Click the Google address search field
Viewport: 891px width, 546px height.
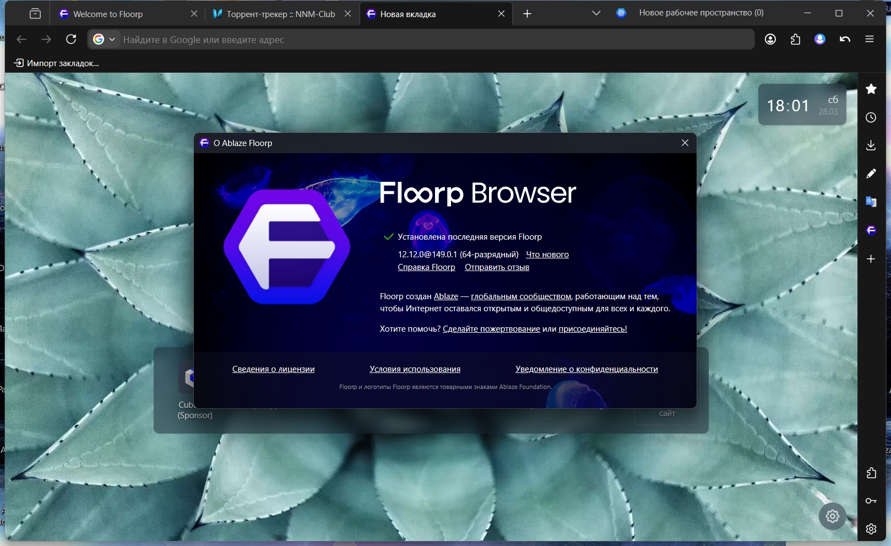tap(435, 40)
